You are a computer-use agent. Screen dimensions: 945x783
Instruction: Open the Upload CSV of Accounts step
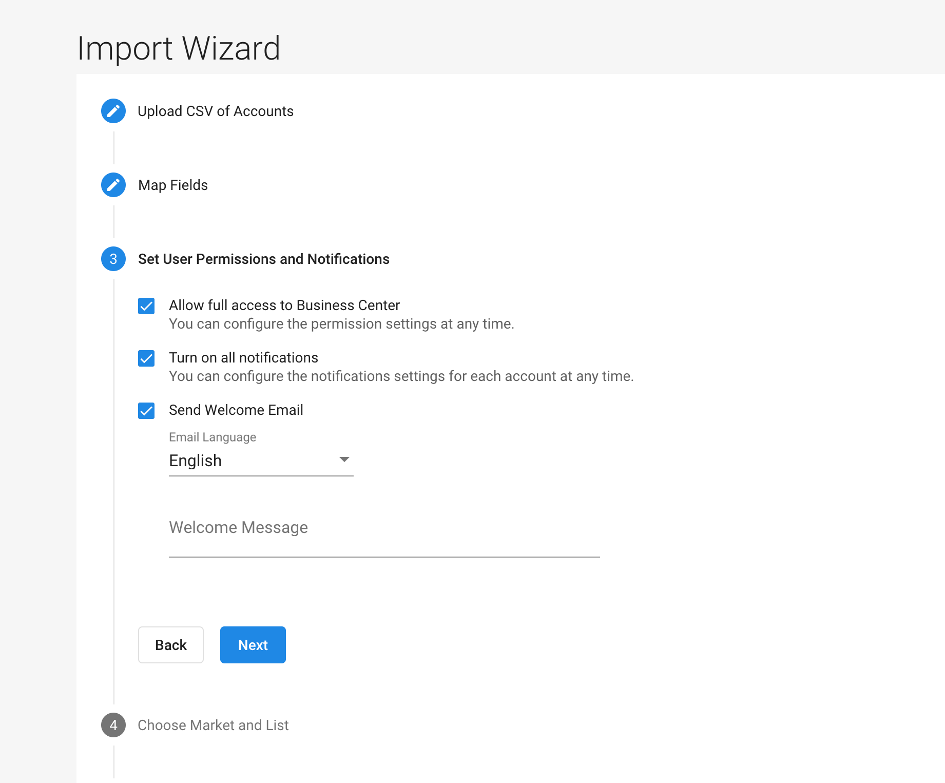pyautogui.click(x=216, y=111)
